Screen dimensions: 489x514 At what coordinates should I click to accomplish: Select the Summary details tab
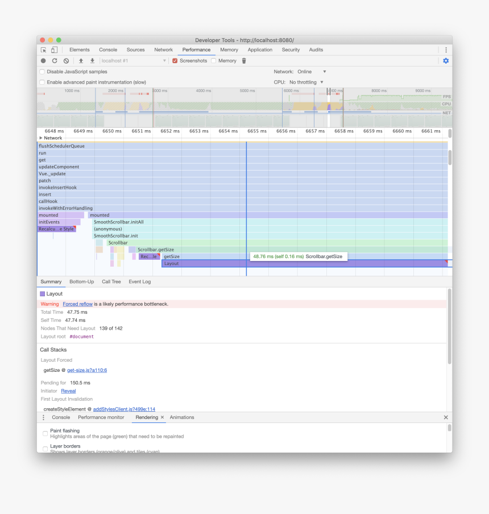tap(51, 281)
